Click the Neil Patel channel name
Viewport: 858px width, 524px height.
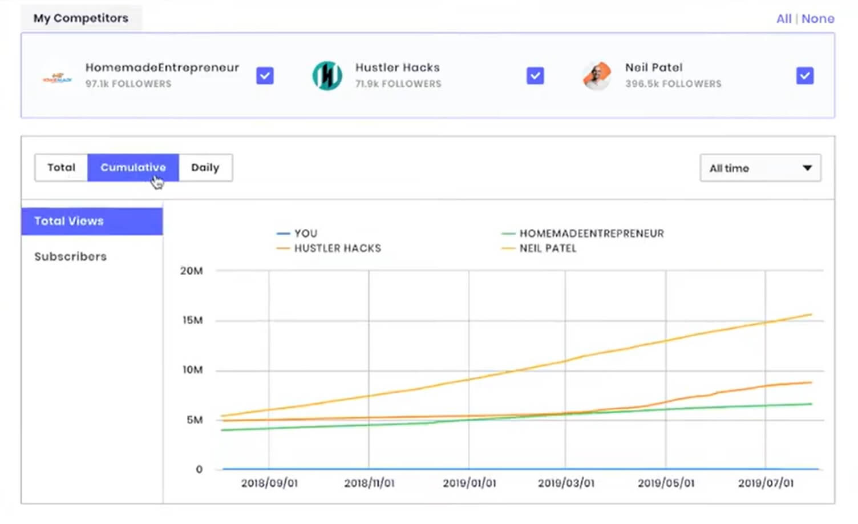coord(654,67)
